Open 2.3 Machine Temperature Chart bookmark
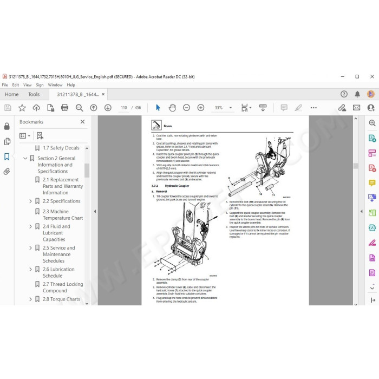The height and width of the screenshot is (379, 379). pos(63,215)
